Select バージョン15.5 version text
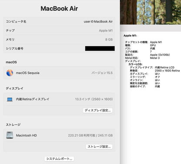This screenshot has width=181, height=164. [102, 73]
